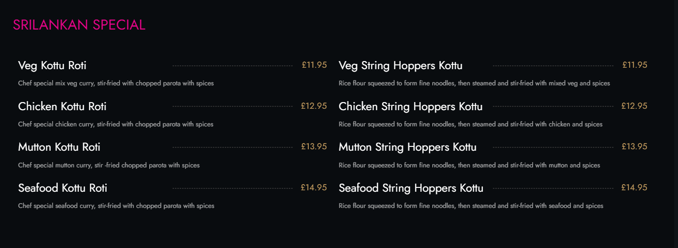Click the £14.95 Seafood String Hoppers price
The image size is (678, 248).
point(634,187)
